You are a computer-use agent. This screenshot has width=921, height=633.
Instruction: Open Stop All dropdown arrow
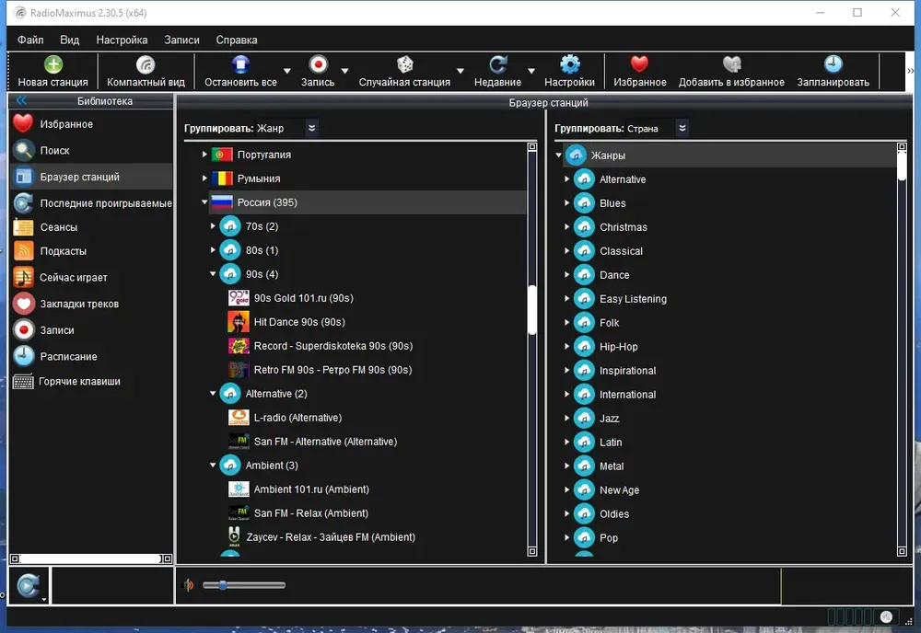coord(287,71)
